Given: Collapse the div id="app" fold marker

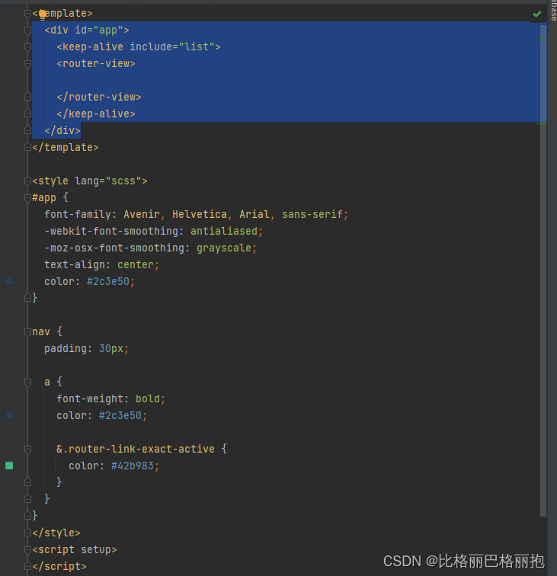Looking at the screenshot, I should click(x=27, y=30).
